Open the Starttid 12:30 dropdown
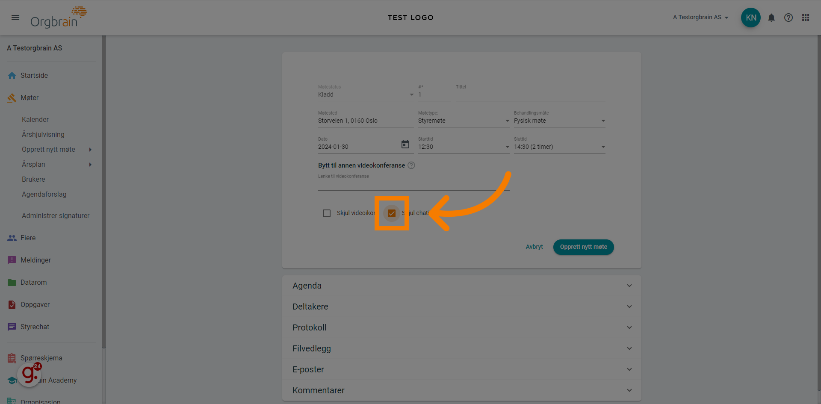821x404 pixels. 464,147
